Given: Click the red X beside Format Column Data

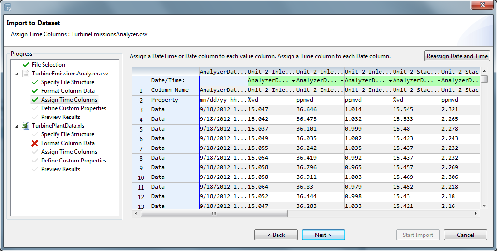Looking at the screenshot, I should tap(34, 143).
